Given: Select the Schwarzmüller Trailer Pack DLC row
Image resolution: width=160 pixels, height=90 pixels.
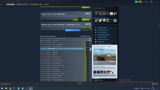Looking at the screenshot, I should pyautogui.click(x=66, y=73).
